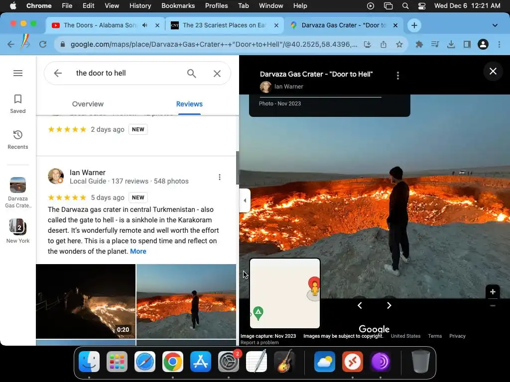Open the Google Maps hamburger menu
The height and width of the screenshot is (382, 510).
[x=18, y=73]
